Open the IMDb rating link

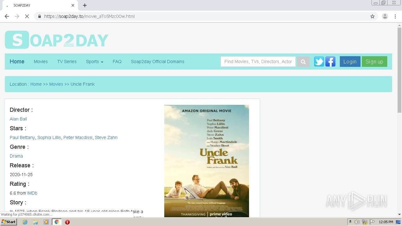pyautogui.click(x=32, y=193)
